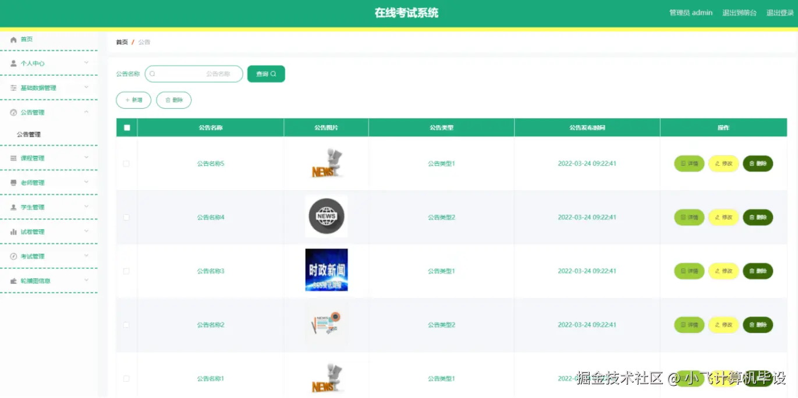Image resolution: width=798 pixels, height=398 pixels.
Task: Click the person icon beside 学生管理
Action: pyautogui.click(x=13, y=207)
